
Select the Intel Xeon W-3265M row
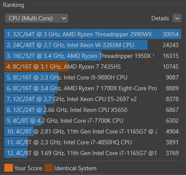pyautogui.click(x=93, y=45)
